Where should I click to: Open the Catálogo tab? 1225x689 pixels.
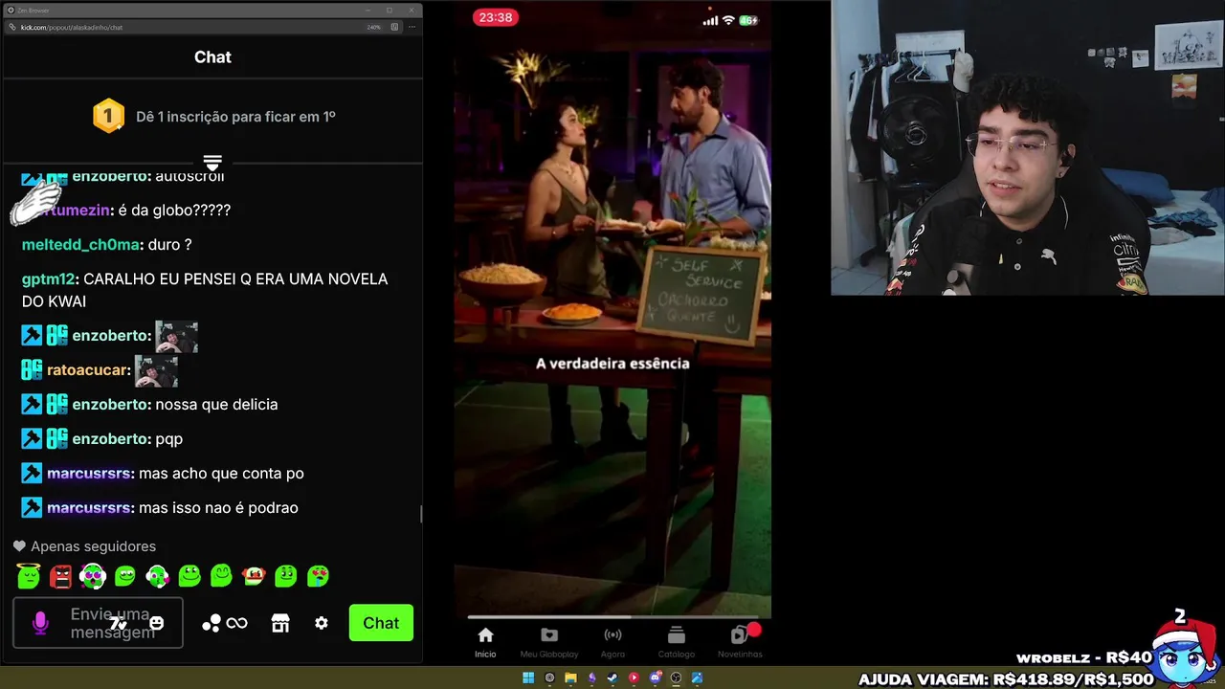[677, 642]
